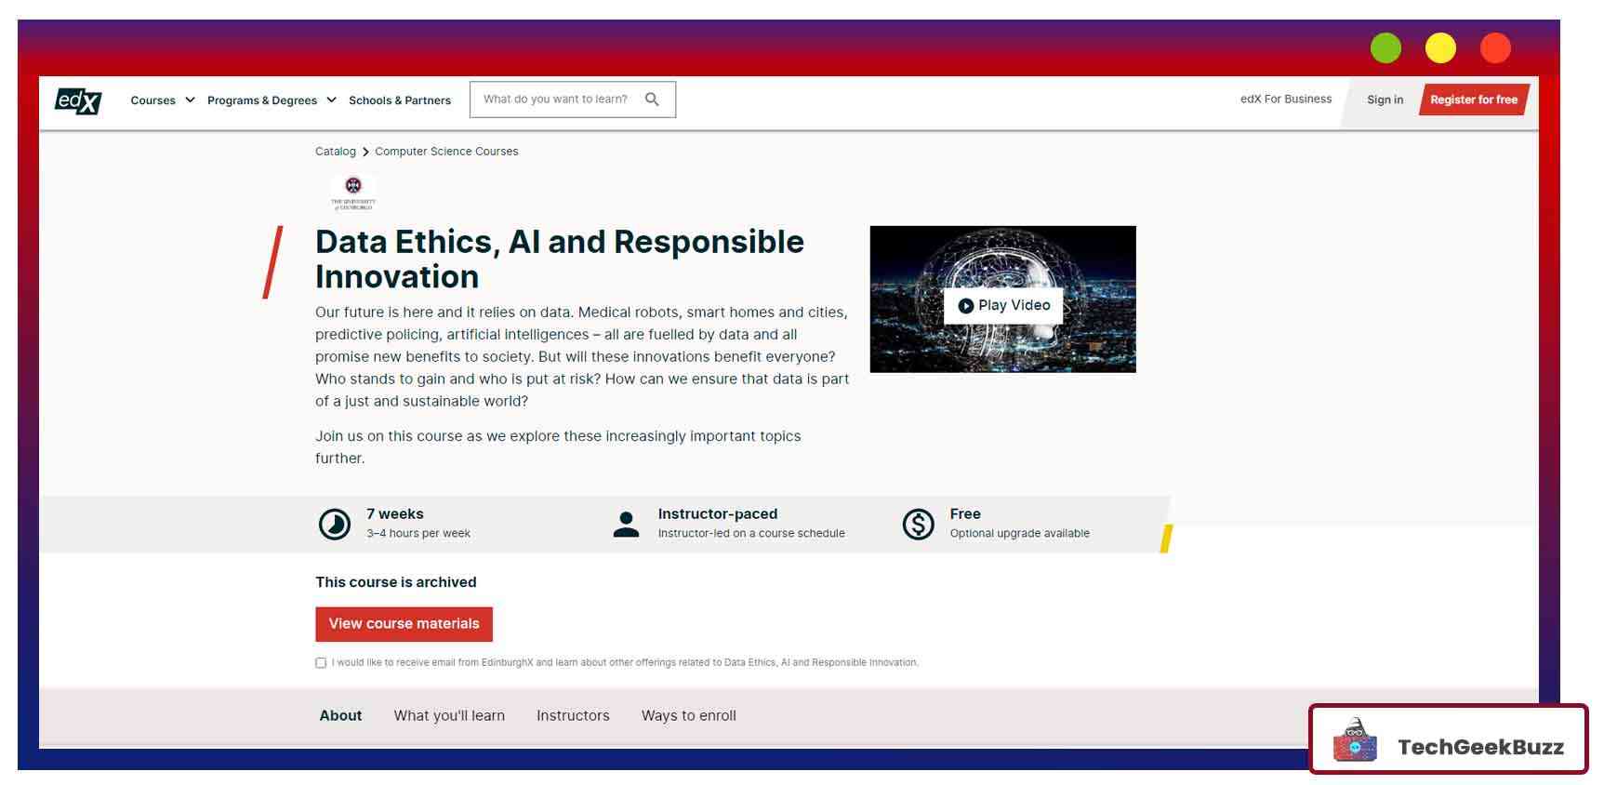This screenshot has height=785, width=1604.
Task: Click the clock icon beside 7 weeks
Action: [335, 525]
